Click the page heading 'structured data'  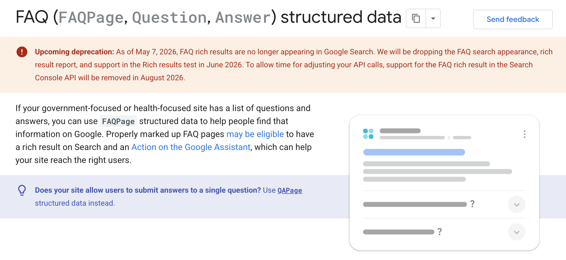tap(341, 17)
